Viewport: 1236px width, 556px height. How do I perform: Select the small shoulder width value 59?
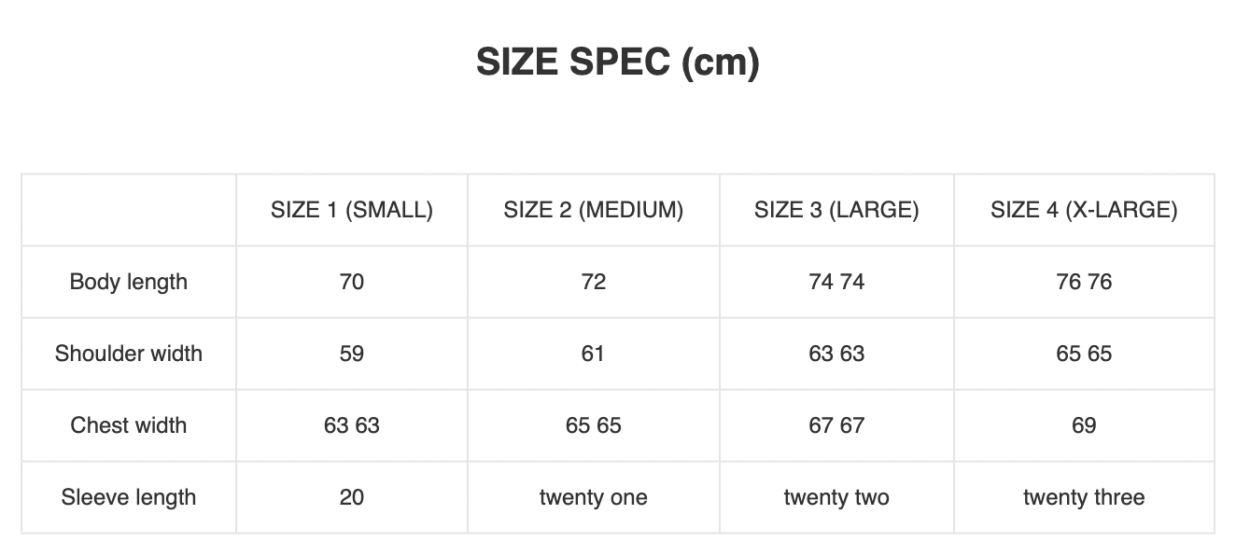352,354
